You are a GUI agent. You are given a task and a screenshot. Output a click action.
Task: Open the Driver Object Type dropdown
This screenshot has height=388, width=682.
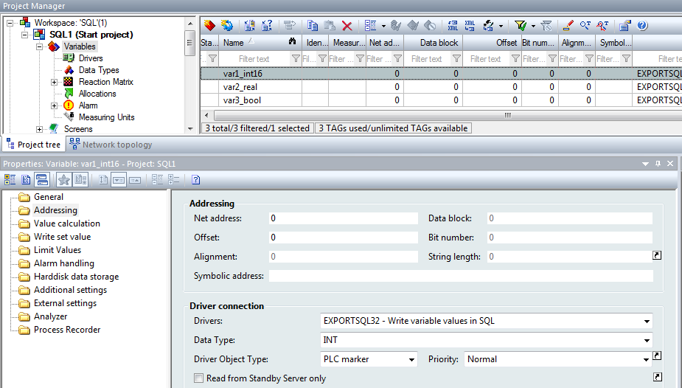pyautogui.click(x=411, y=359)
